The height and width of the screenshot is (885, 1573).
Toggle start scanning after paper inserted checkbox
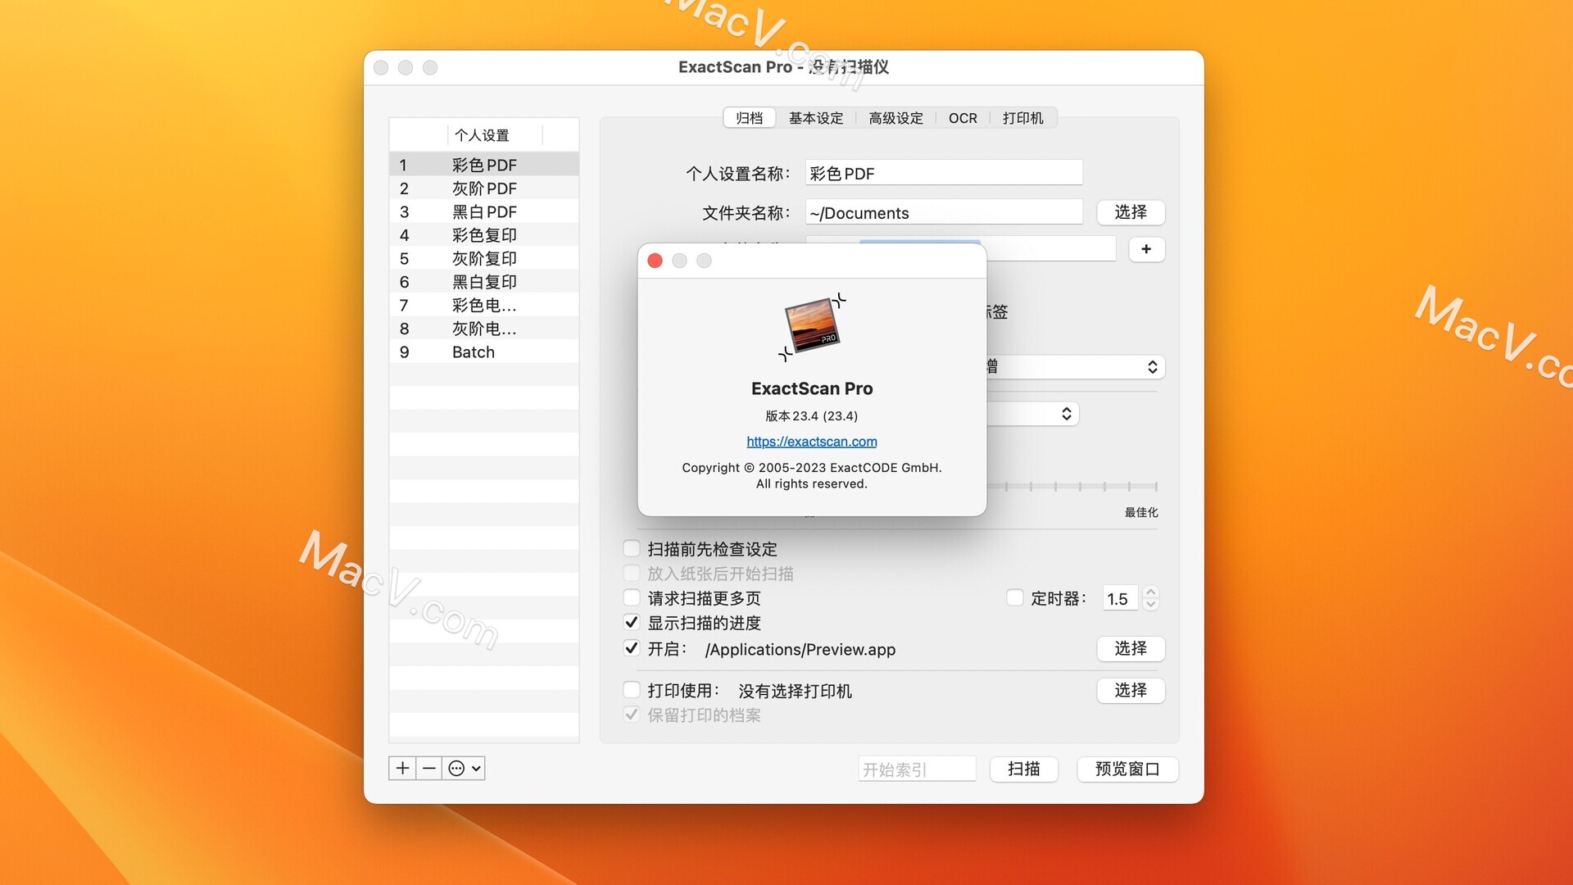[x=632, y=573]
